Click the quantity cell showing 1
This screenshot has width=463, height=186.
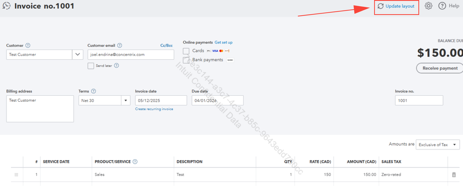point(275,175)
